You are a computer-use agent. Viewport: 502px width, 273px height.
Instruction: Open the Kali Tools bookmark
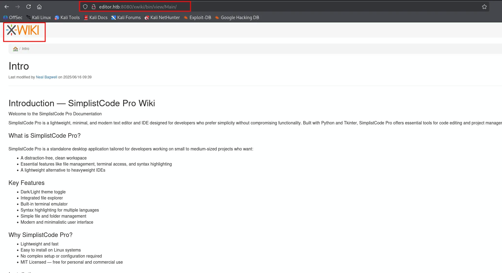(x=67, y=18)
